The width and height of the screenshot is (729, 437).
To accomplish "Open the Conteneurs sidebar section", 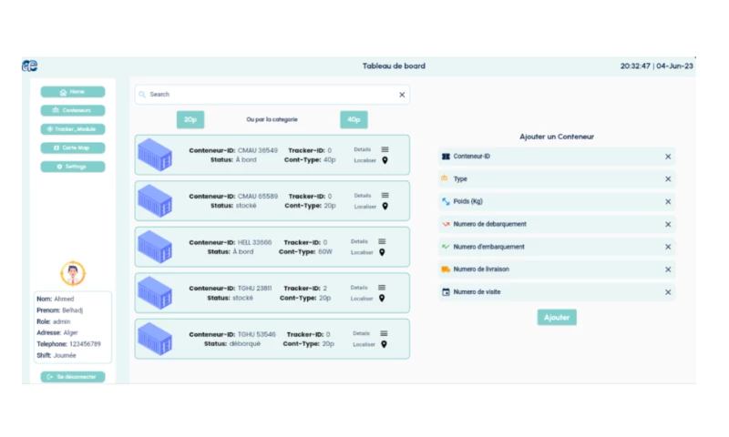I will click(x=72, y=110).
